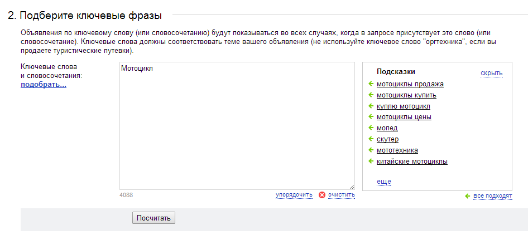Click green arrow beside 'мотоциклы купить'
Image resolution: width=528 pixels, height=235 pixels.
(371, 95)
